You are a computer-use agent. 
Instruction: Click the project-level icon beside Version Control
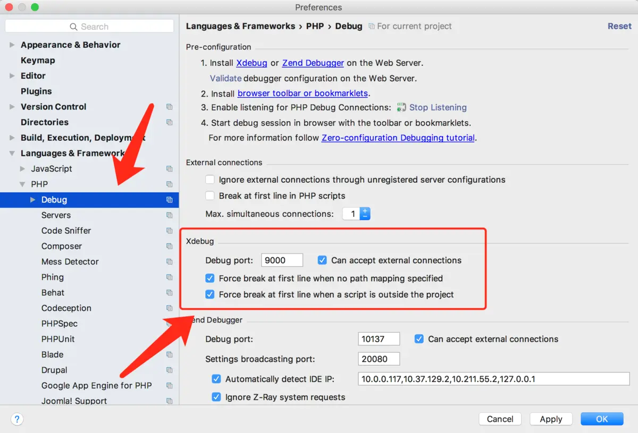(169, 107)
